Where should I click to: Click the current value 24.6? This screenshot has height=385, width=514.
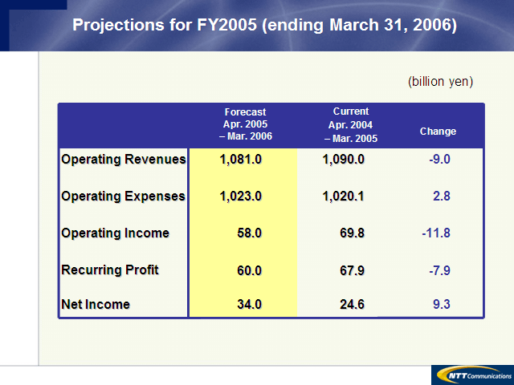pos(352,305)
